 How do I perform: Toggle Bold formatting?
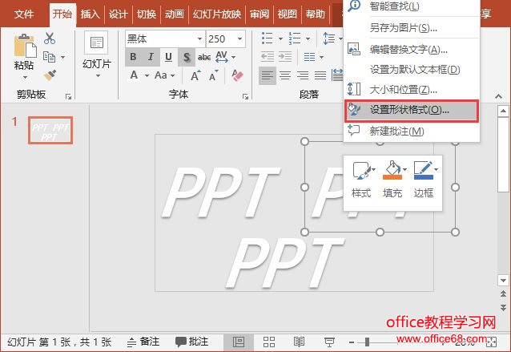133,57
